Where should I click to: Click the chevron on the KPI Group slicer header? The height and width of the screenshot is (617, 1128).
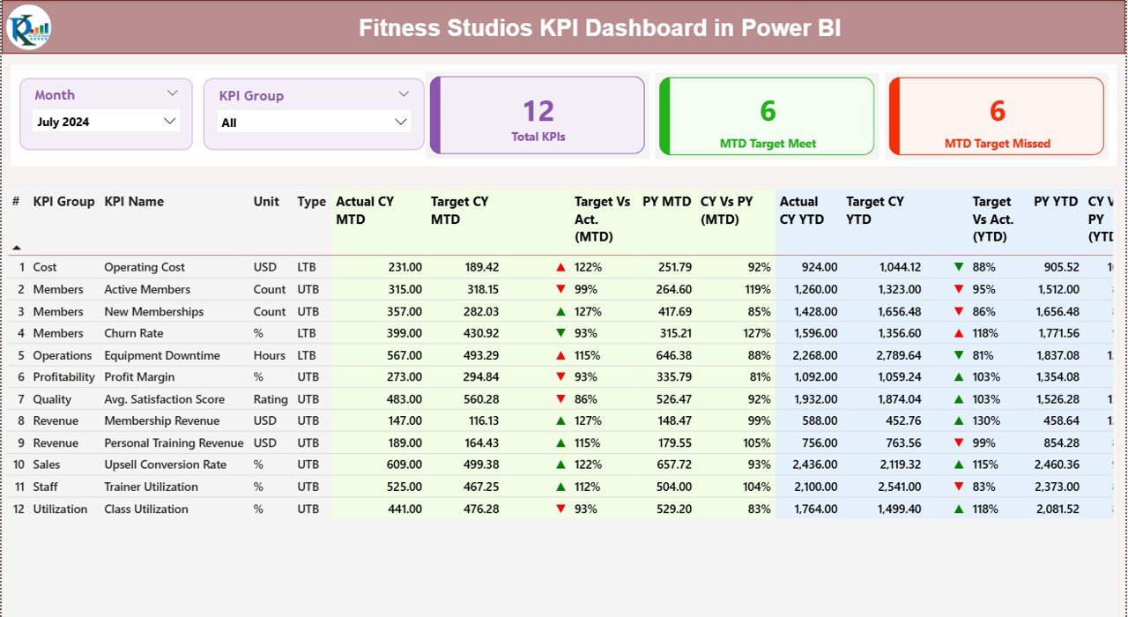point(404,93)
